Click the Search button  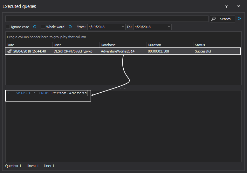point(223,19)
